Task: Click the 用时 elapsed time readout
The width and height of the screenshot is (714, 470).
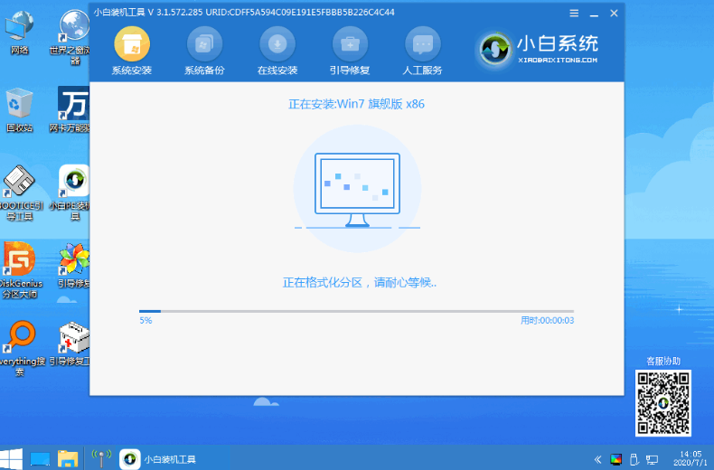Action: pyautogui.click(x=547, y=321)
